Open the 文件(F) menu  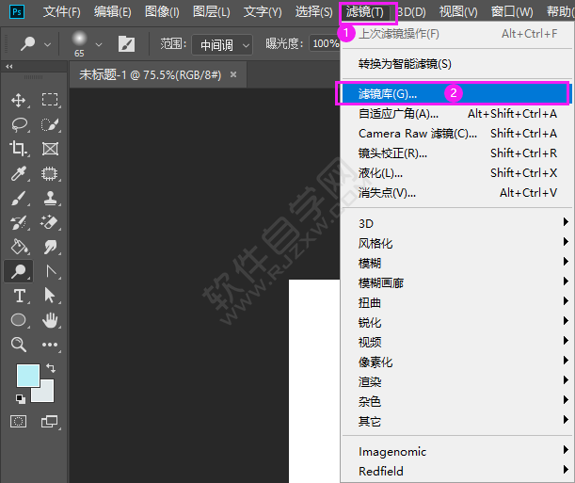(61, 12)
